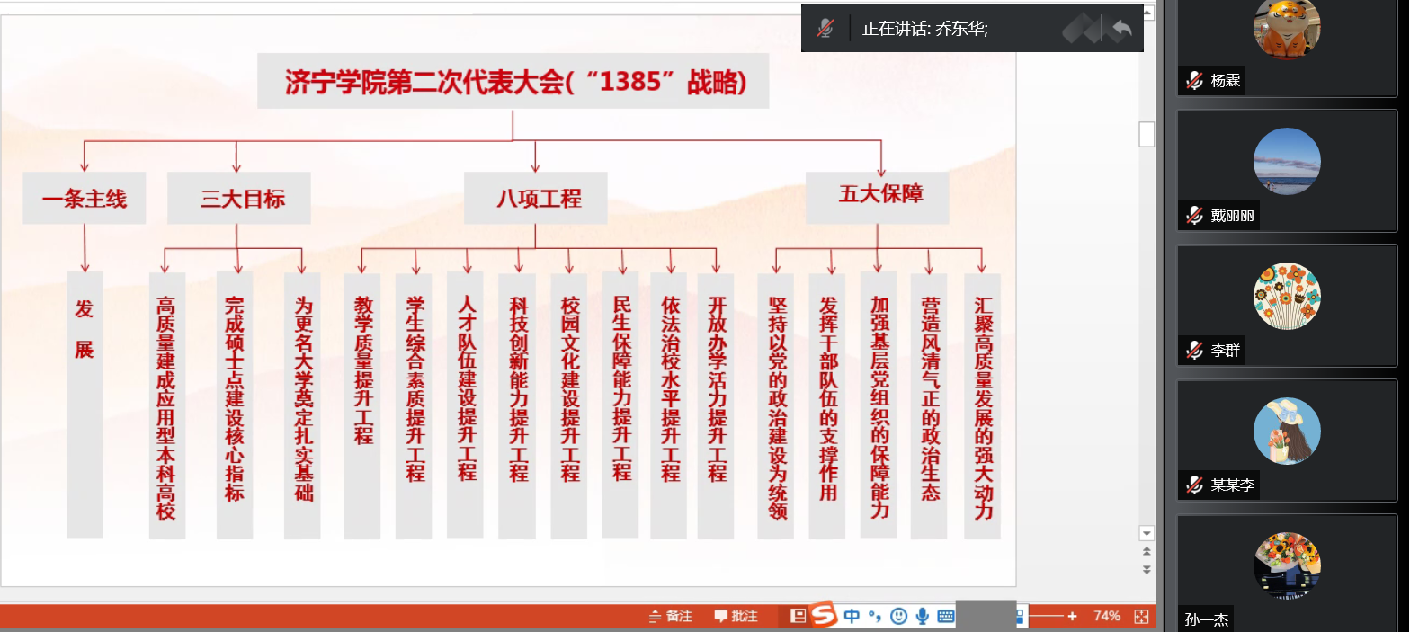Image resolution: width=1410 pixels, height=632 pixels.
Task: Open the 批注 comments pane
Action: [736, 616]
